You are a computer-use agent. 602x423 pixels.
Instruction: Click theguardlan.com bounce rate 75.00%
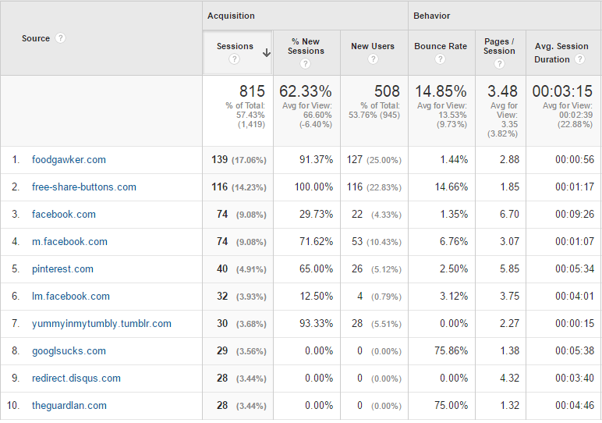(451, 405)
